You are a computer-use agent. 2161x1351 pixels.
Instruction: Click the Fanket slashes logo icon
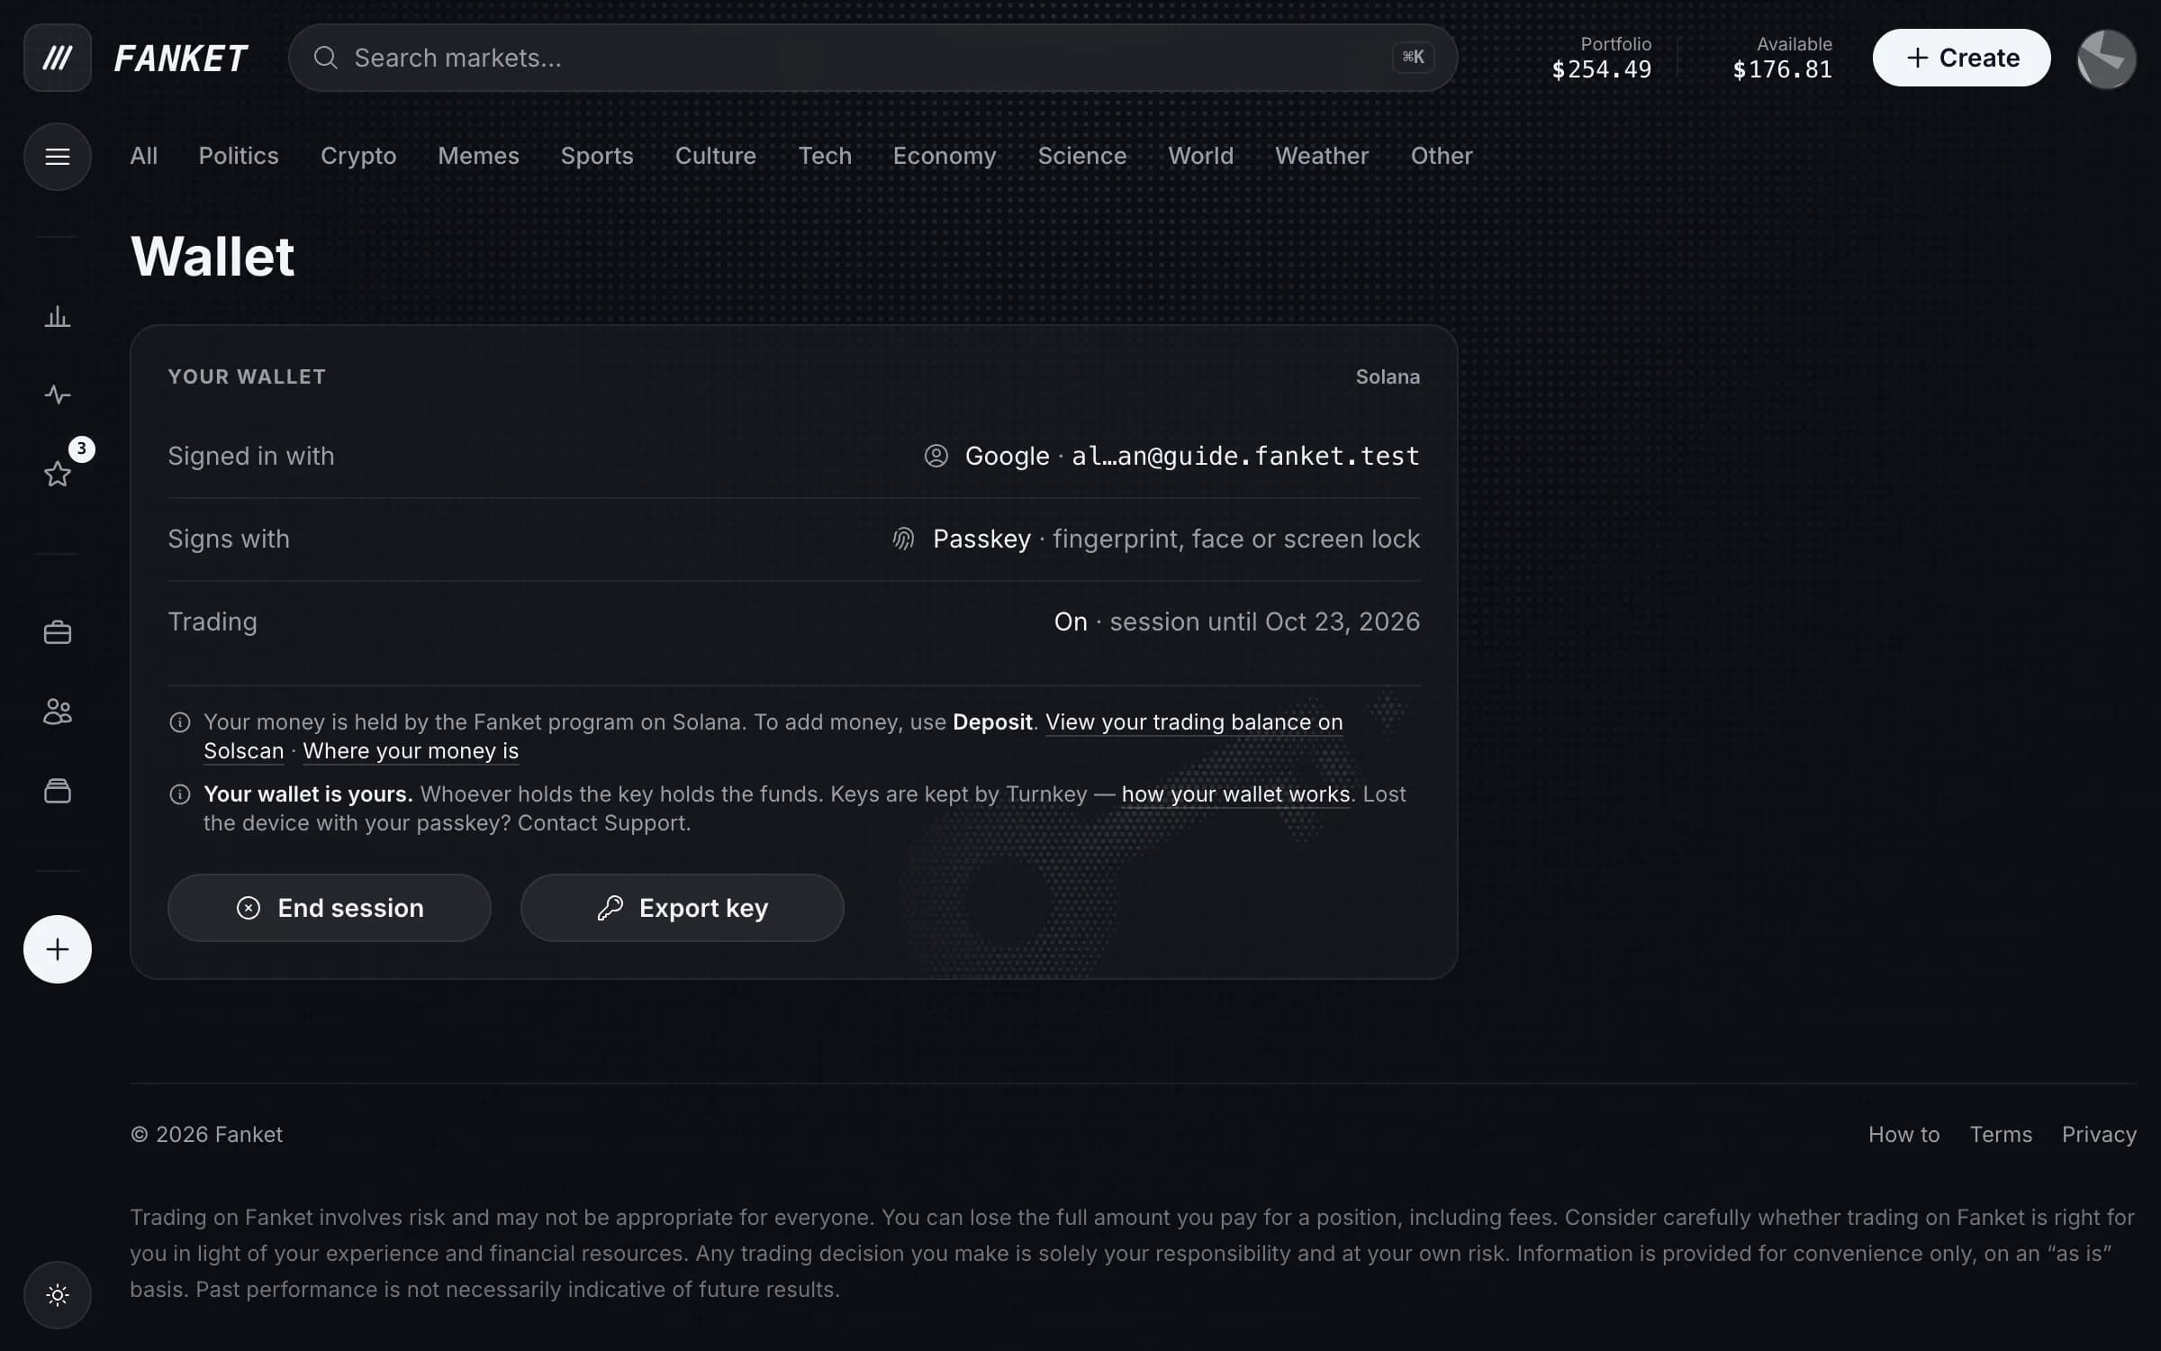click(57, 58)
